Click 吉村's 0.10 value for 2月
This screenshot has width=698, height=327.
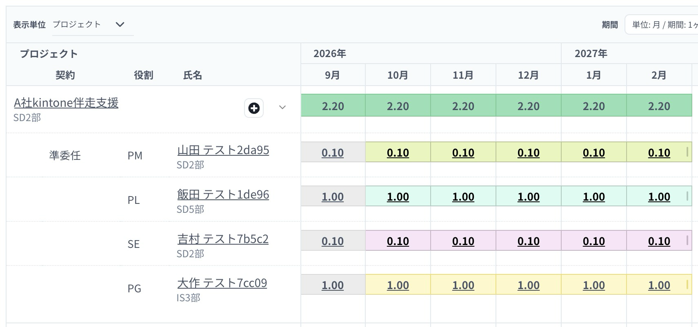click(x=659, y=241)
